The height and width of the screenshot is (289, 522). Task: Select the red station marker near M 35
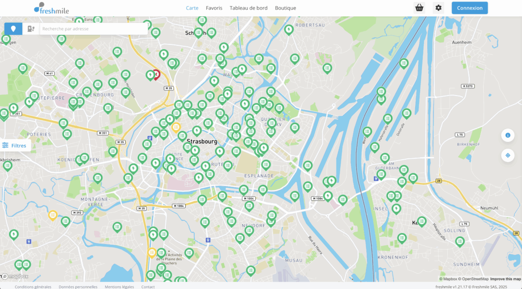click(x=156, y=74)
